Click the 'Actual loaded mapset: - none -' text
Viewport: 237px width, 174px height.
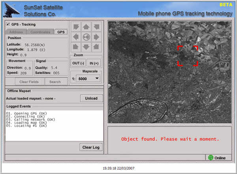point(31,99)
